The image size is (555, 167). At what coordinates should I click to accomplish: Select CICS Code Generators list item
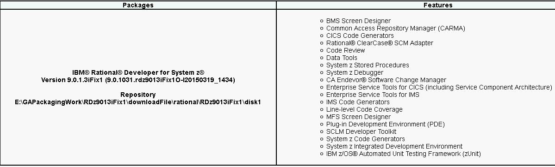(x=360, y=36)
